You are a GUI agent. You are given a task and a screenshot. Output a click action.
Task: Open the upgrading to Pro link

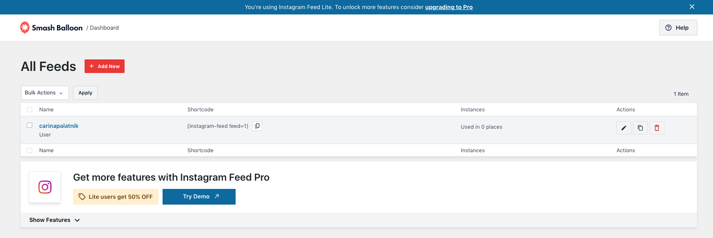pyautogui.click(x=449, y=7)
